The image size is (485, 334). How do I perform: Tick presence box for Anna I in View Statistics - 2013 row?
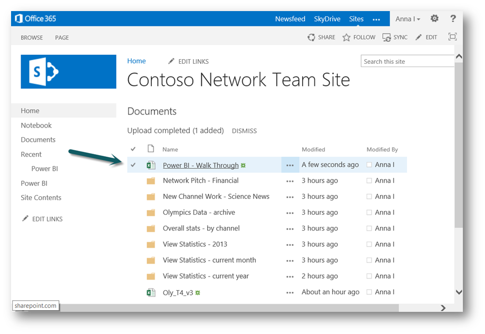tap(369, 244)
